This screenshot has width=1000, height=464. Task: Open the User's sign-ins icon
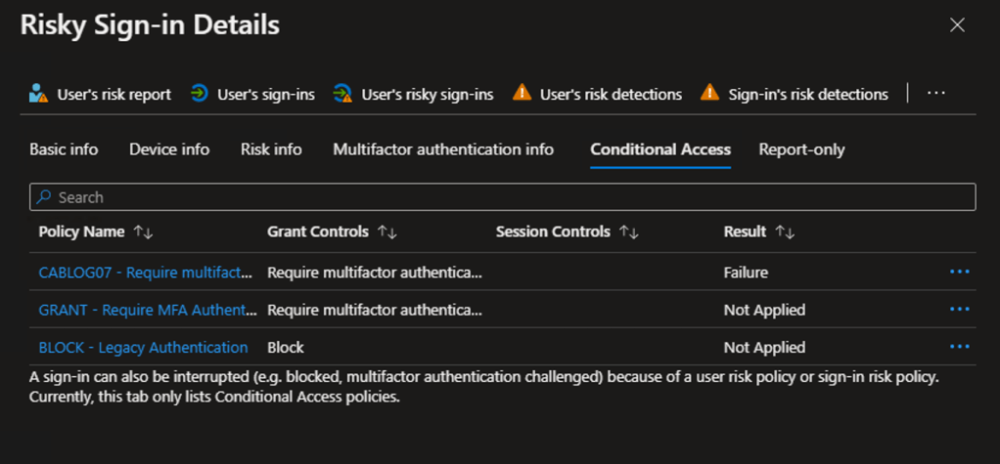(200, 94)
